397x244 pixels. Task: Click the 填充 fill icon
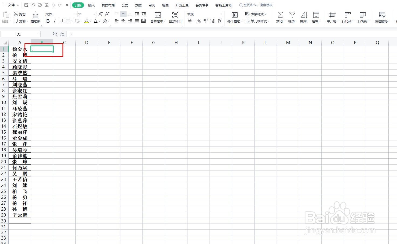[x=316, y=15]
